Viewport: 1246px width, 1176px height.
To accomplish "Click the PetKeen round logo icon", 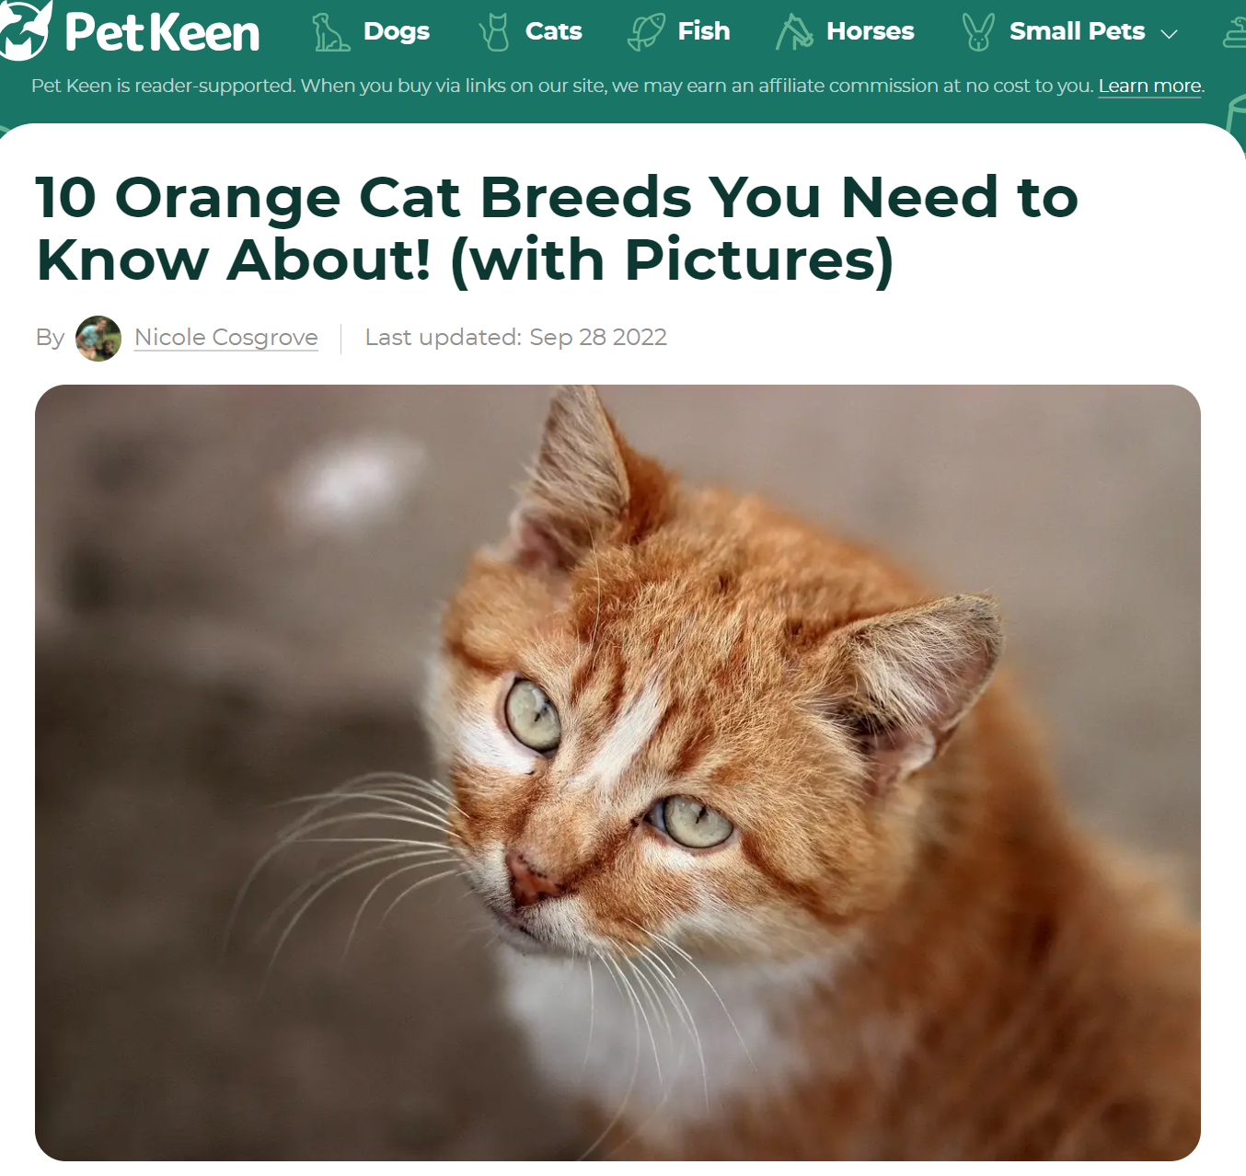I will point(22,29).
